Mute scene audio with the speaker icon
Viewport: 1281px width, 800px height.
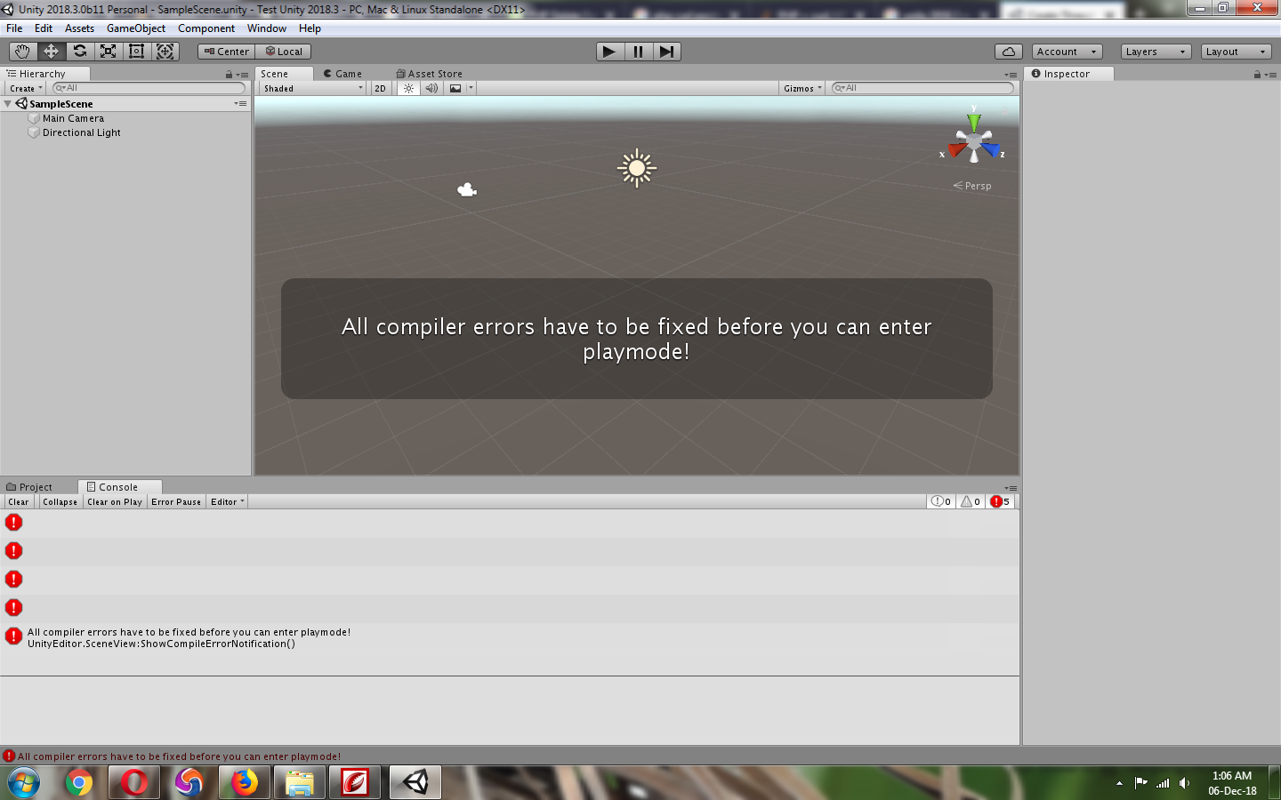431,88
